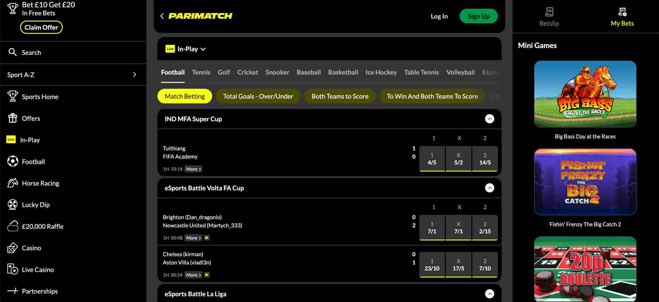
Task: Open the 20p Roulette game thumbnail
Action: pyautogui.click(x=585, y=269)
